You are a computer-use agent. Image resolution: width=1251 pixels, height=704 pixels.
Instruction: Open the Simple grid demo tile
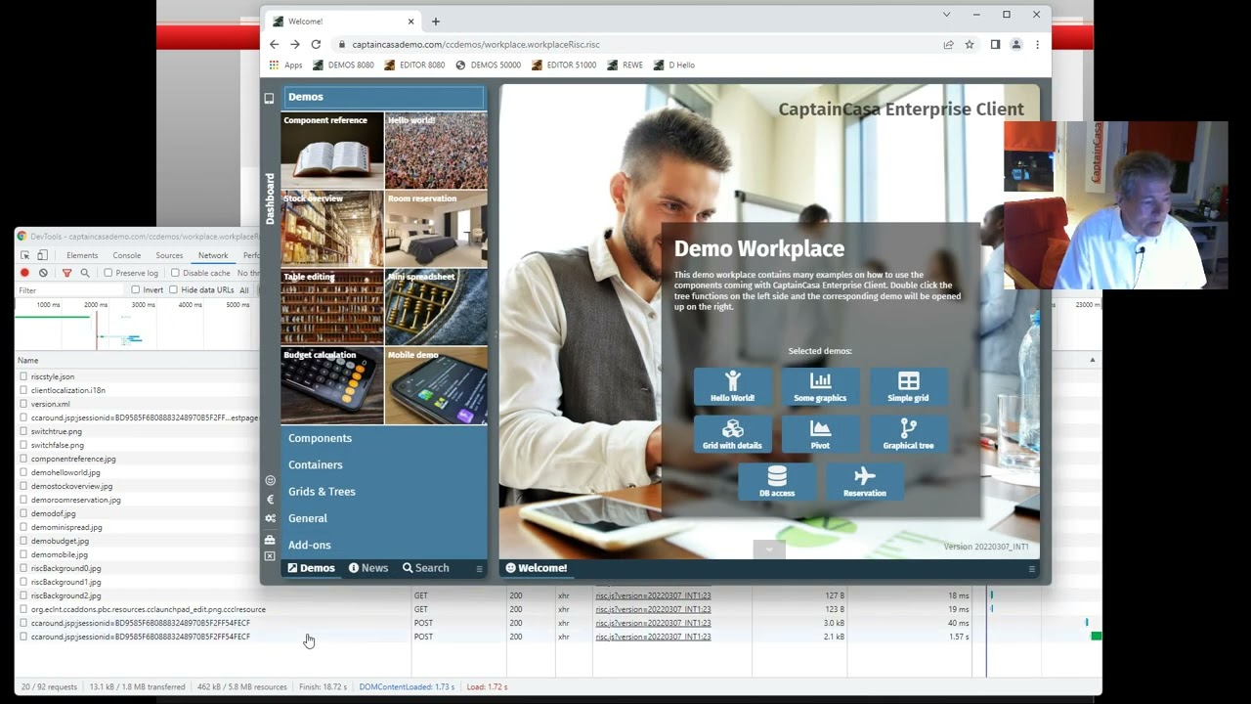point(908,386)
